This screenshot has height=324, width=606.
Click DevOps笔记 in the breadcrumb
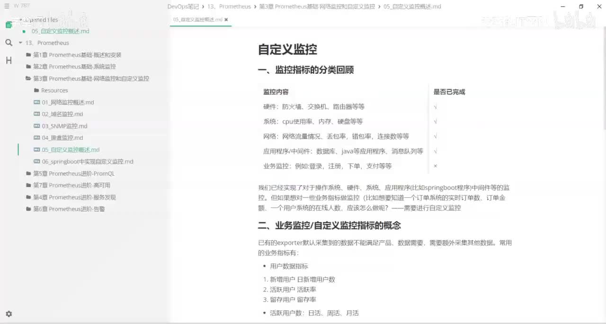183,7
